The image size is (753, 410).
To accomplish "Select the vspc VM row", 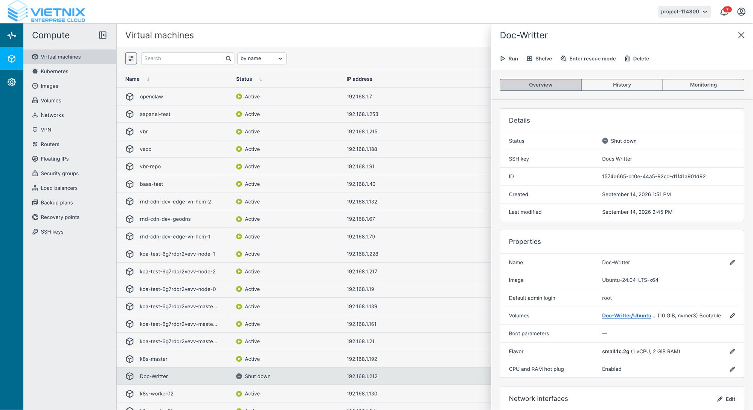I will point(303,149).
